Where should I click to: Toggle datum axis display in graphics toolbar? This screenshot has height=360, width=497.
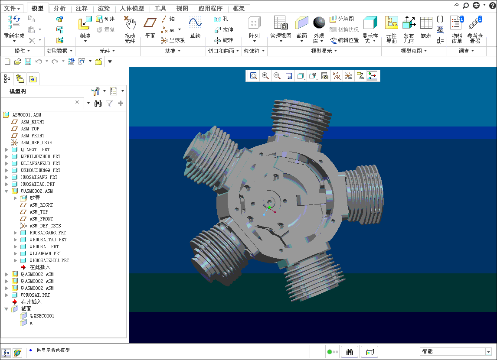click(337, 76)
